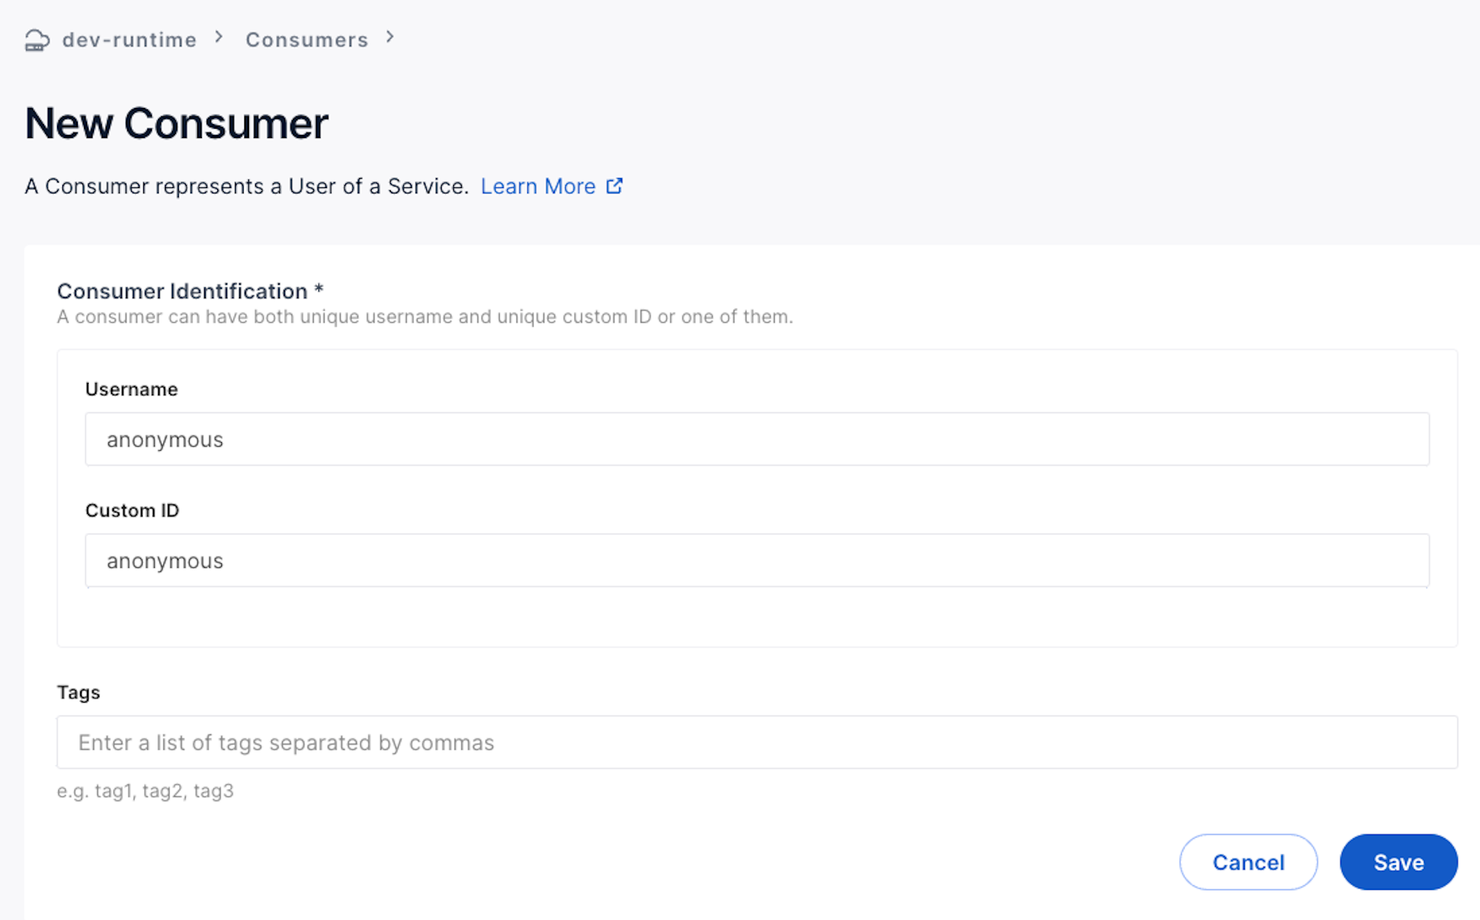Click the New Consumer page heading
The height and width of the screenshot is (920, 1480).
coord(177,123)
